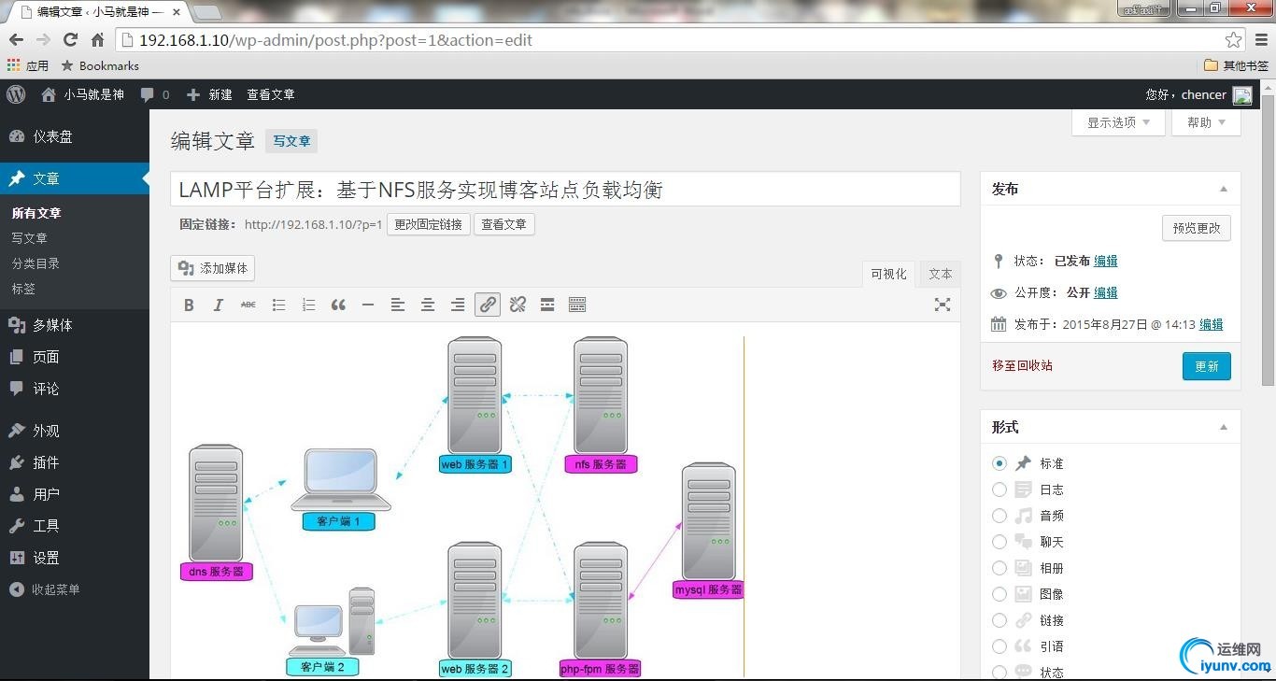
Task: Bookmark this page with the star icon
Action: click(x=1234, y=40)
